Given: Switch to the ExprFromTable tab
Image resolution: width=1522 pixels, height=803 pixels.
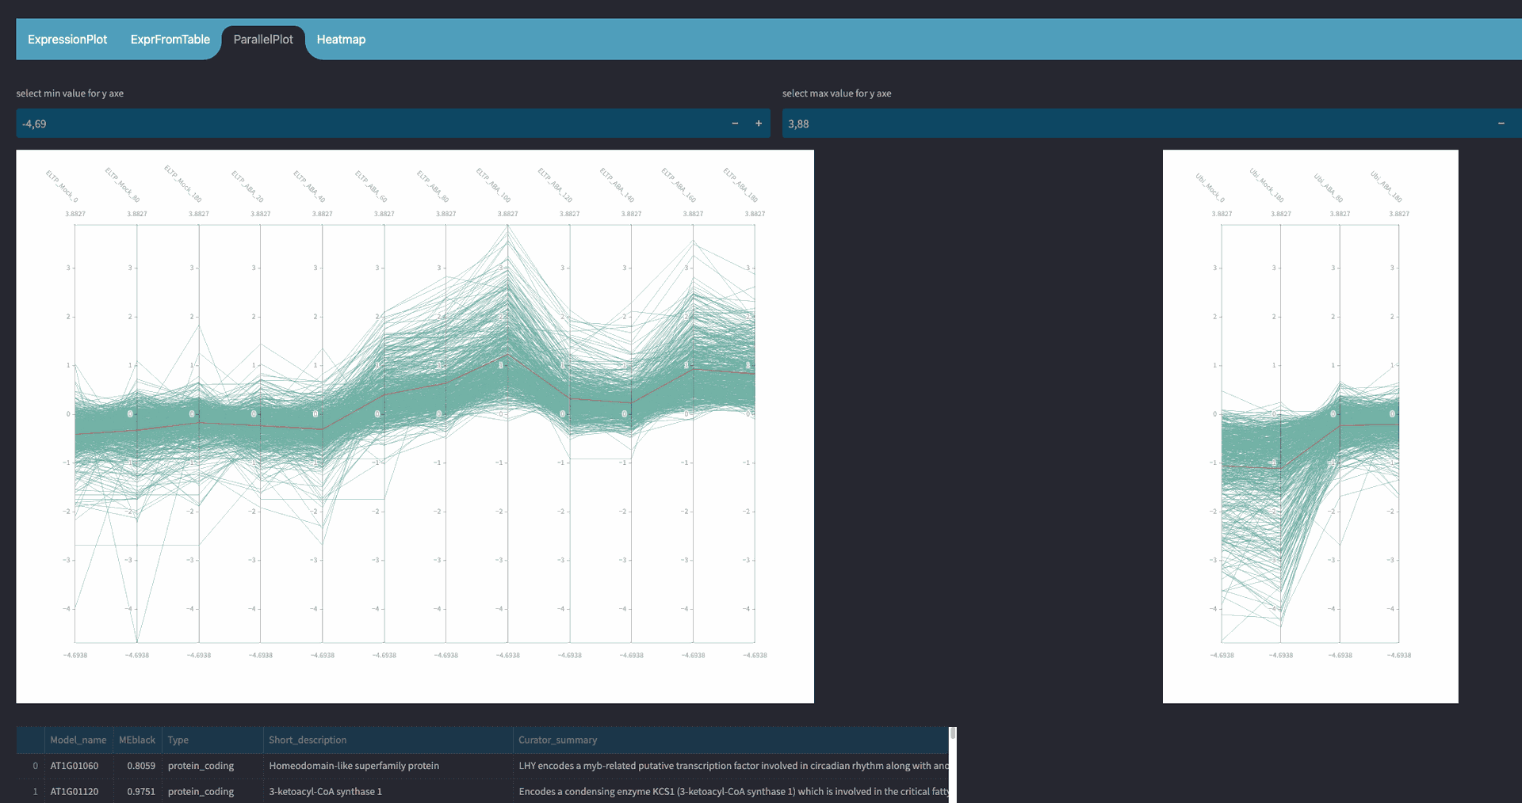Looking at the screenshot, I should (170, 40).
